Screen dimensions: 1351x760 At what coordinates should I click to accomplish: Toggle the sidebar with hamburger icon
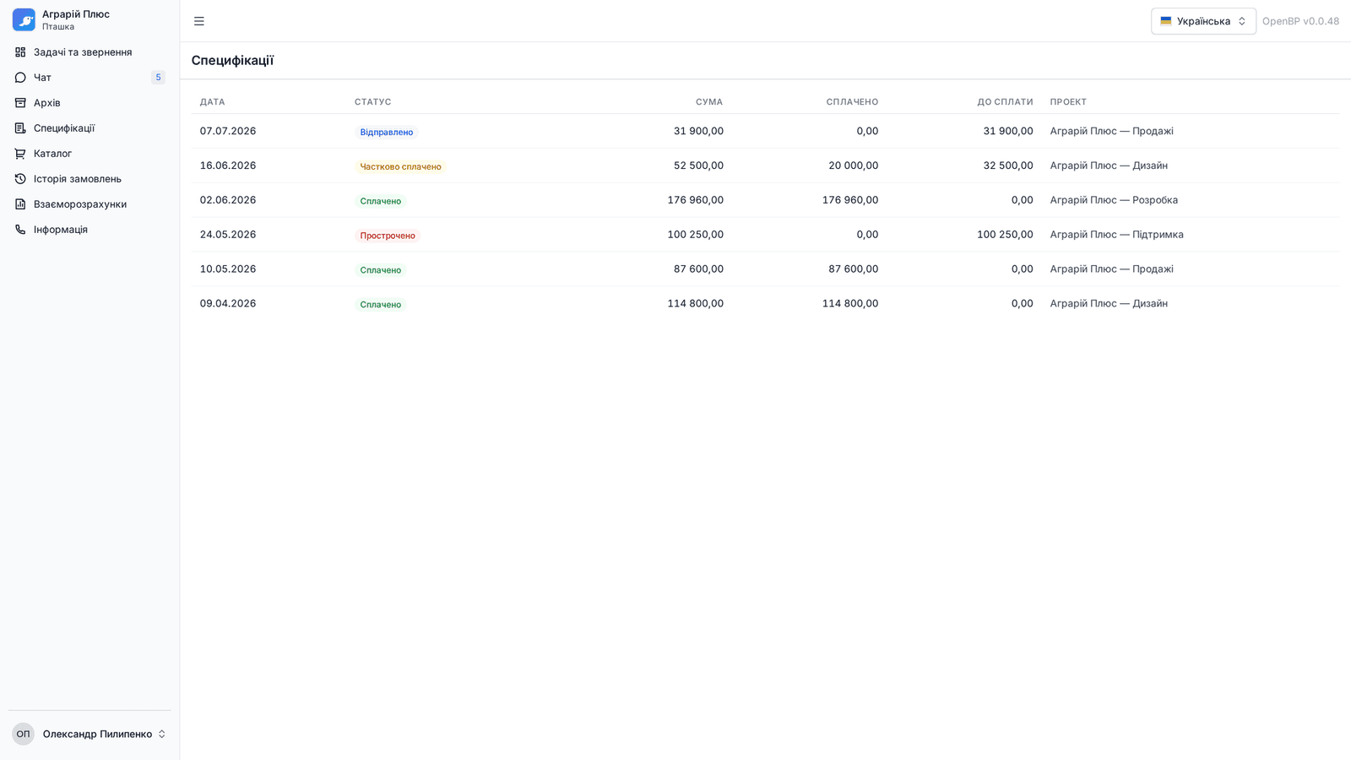click(199, 21)
